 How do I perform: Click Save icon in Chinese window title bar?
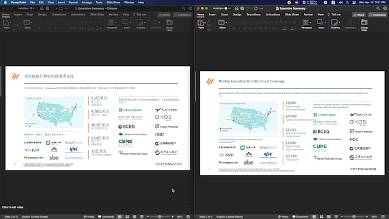click(x=47, y=8)
